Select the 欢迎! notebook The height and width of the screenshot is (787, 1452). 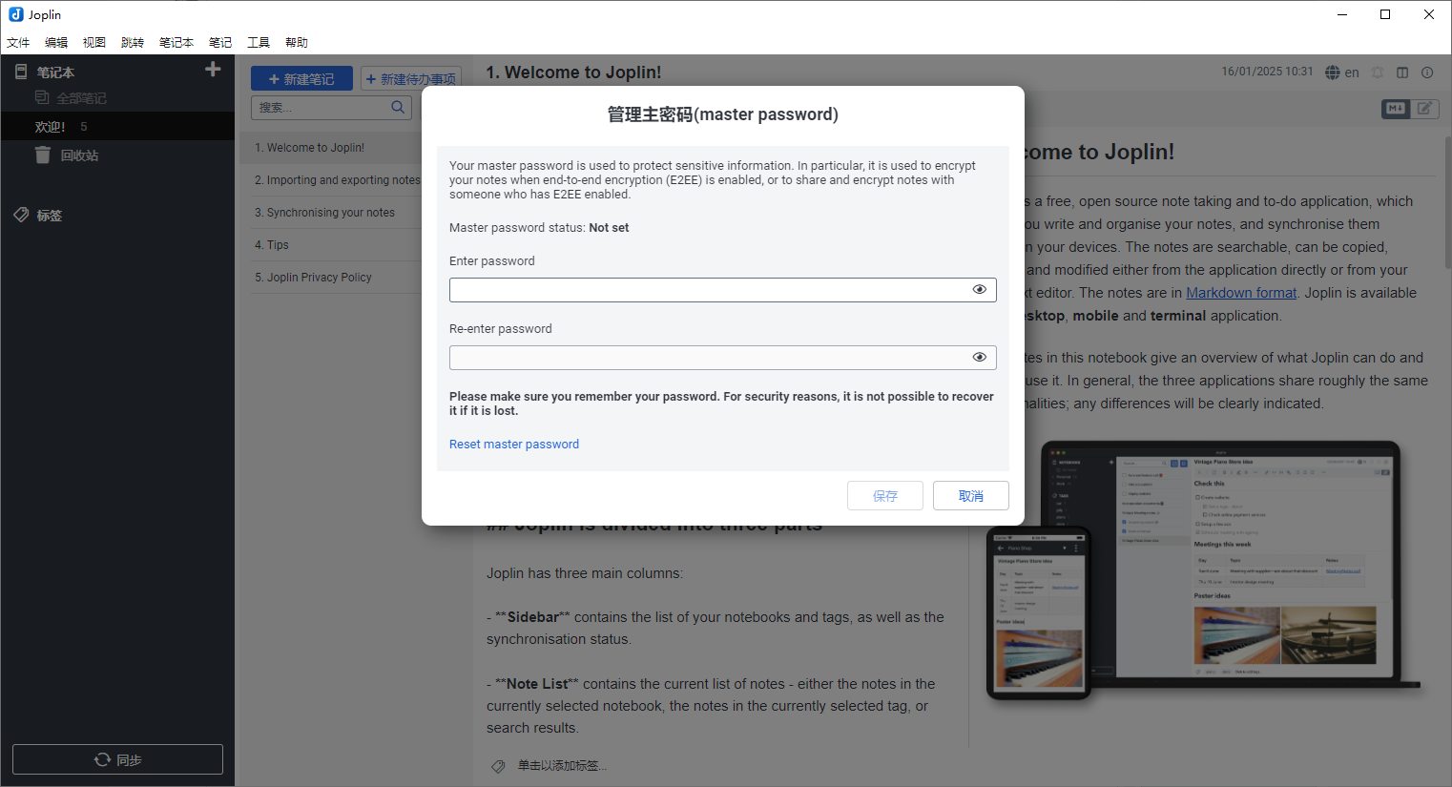[117, 127]
